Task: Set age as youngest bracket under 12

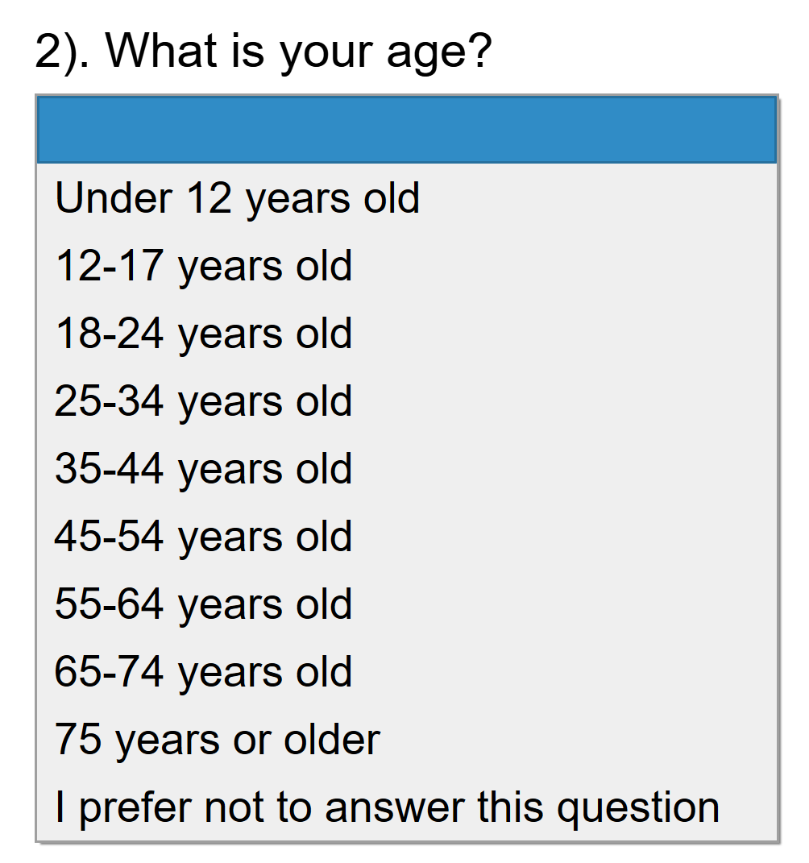Action: pos(237,198)
